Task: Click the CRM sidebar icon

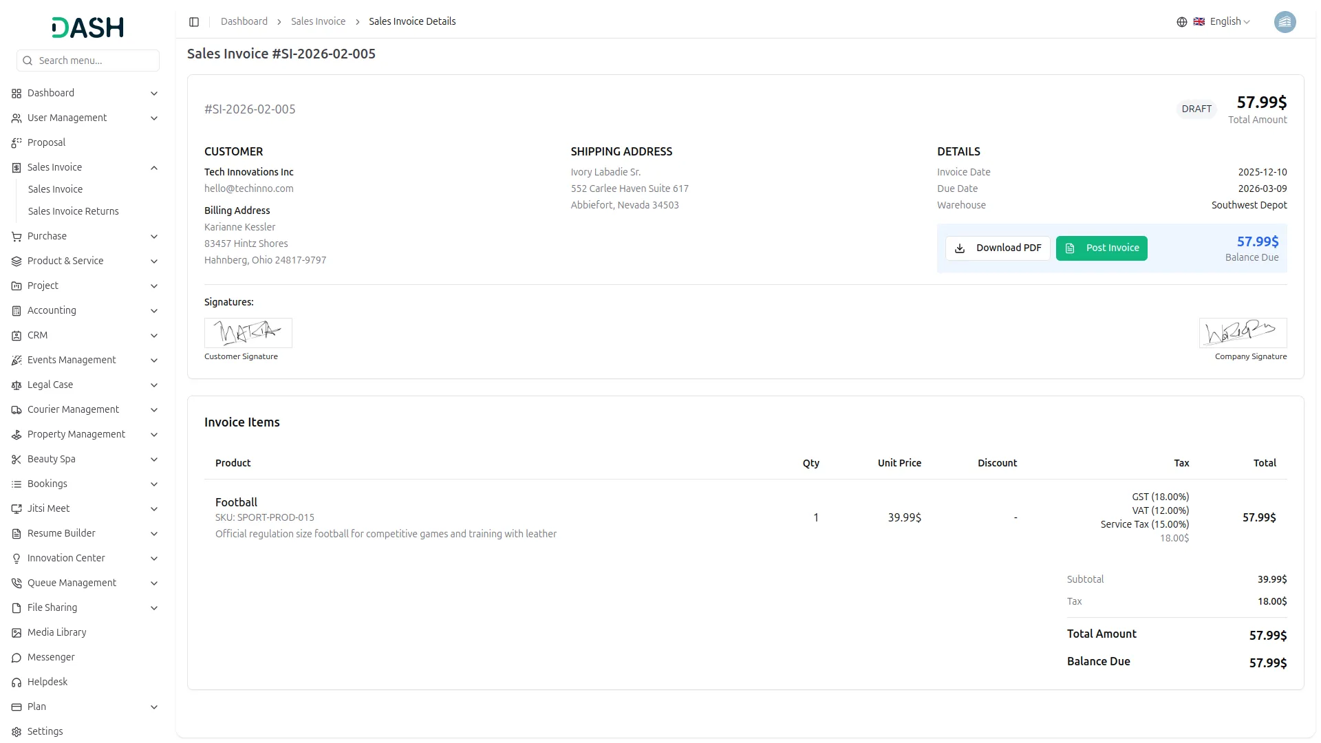Action: pyautogui.click(x=17, y=335)
